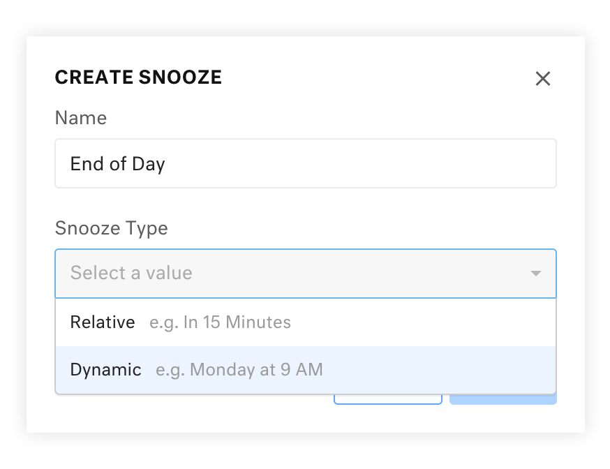Click the word 'Dynamic' in the list
Screen dimensions: 610x469
click(x=106, y=370)
